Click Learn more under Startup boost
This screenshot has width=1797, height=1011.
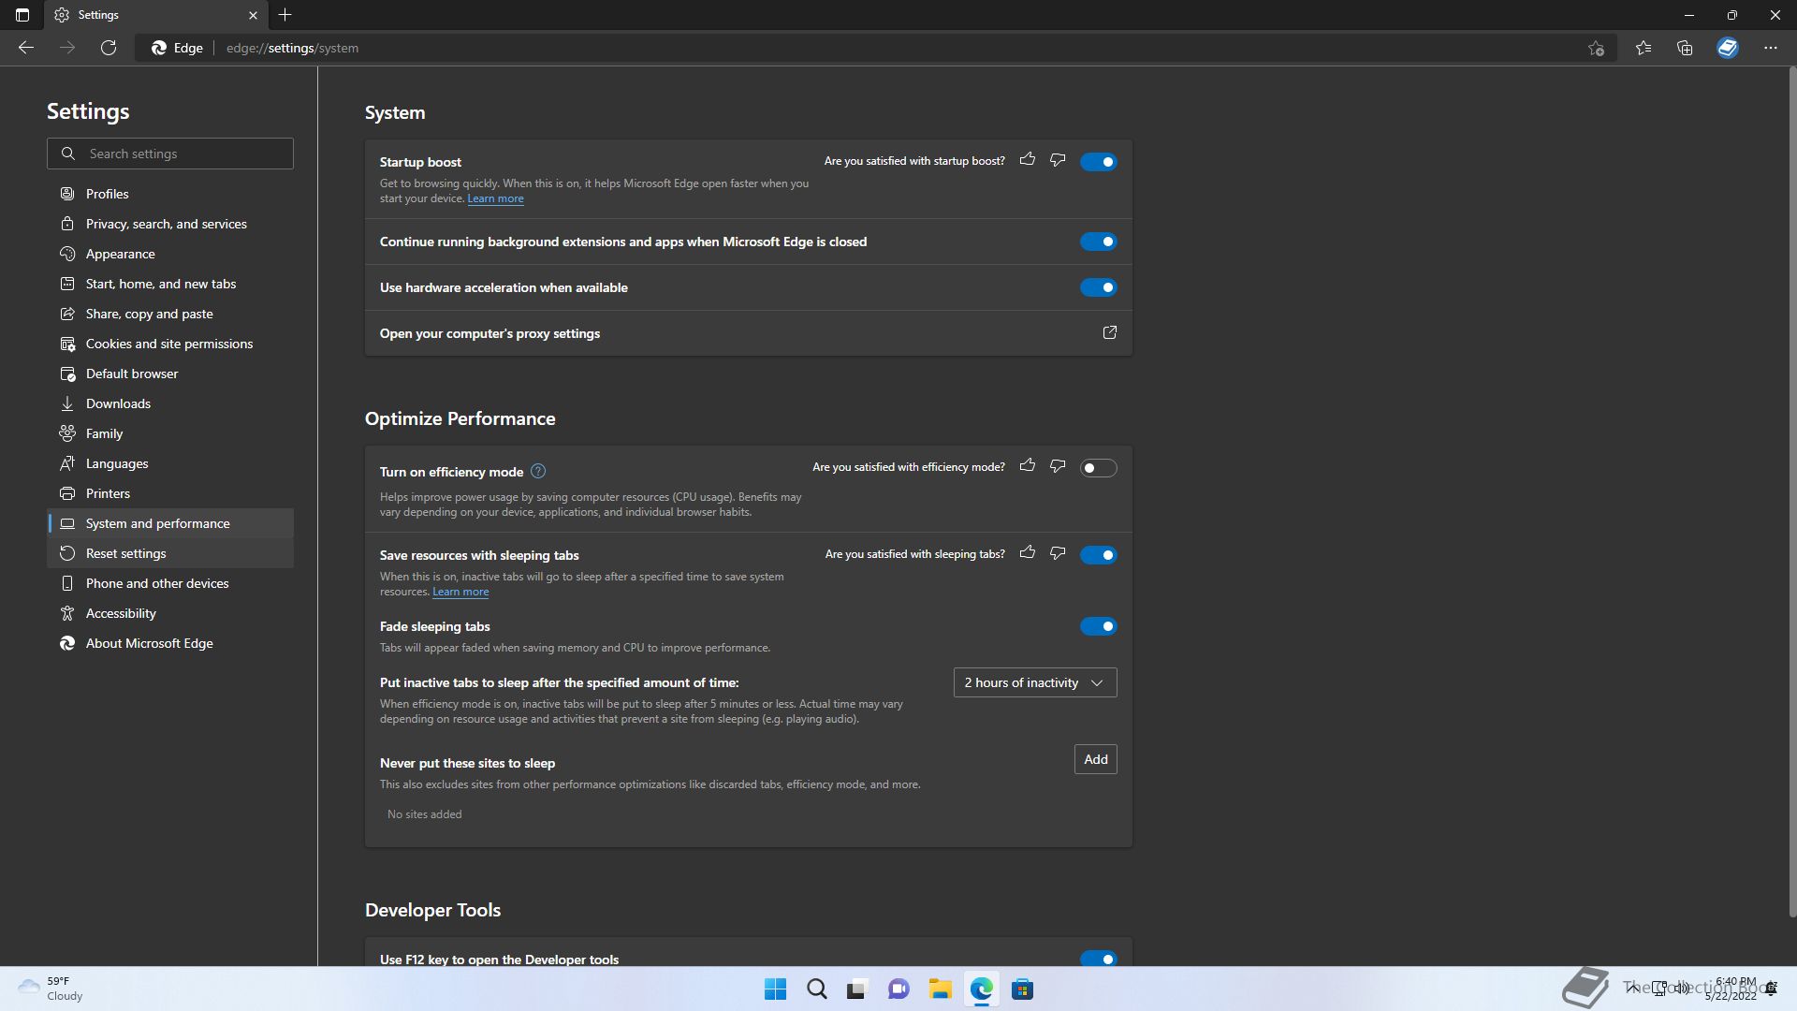pos(495,198)
